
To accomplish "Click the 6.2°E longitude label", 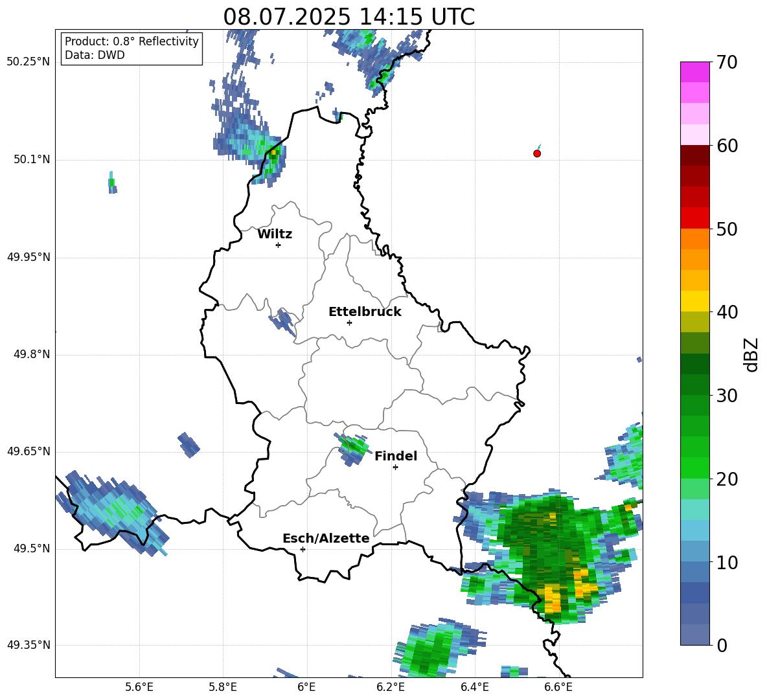I will pyautogui.click(x=391, y=687).
